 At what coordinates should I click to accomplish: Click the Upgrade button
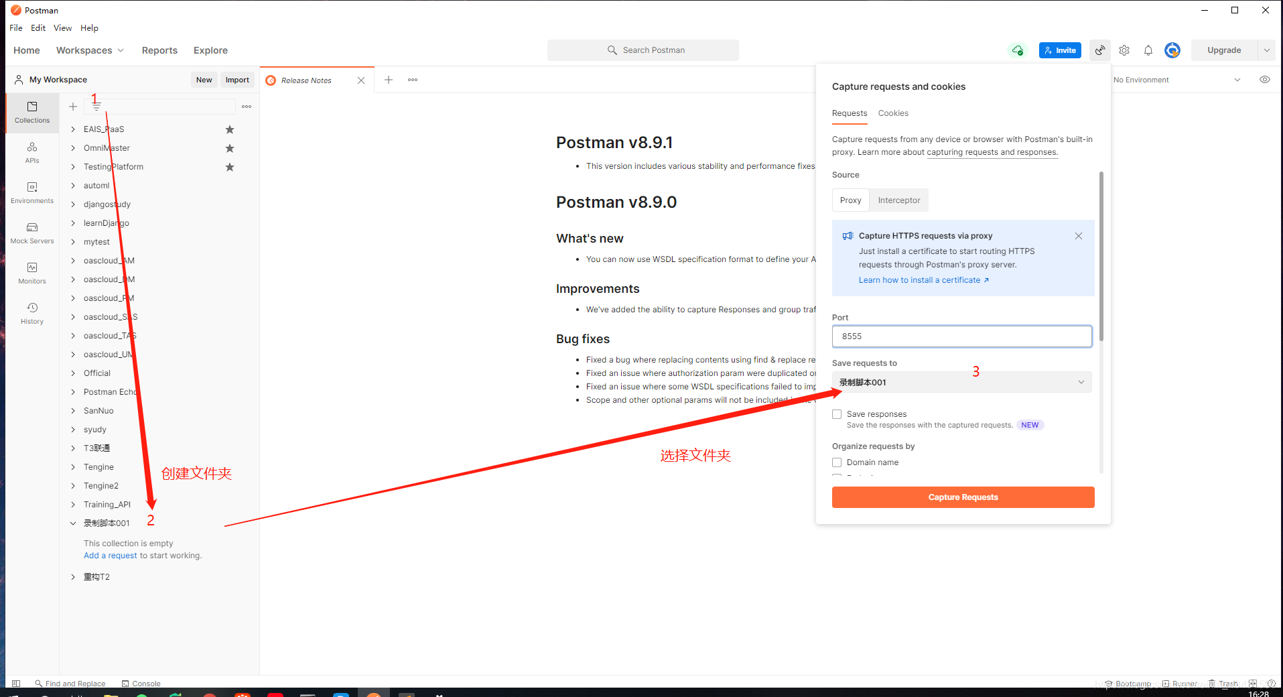(1224, 50)
